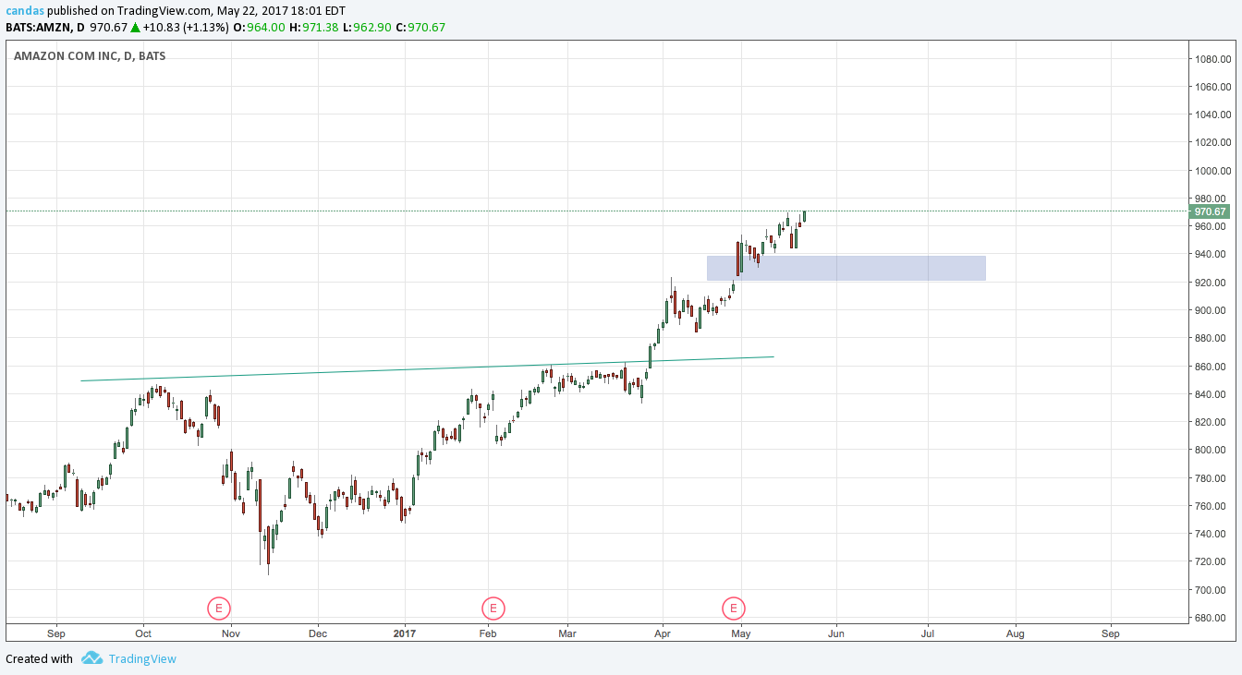
Task: Click the AMAZON COM INC, D, BATS title
Action: tap(90, 56)
